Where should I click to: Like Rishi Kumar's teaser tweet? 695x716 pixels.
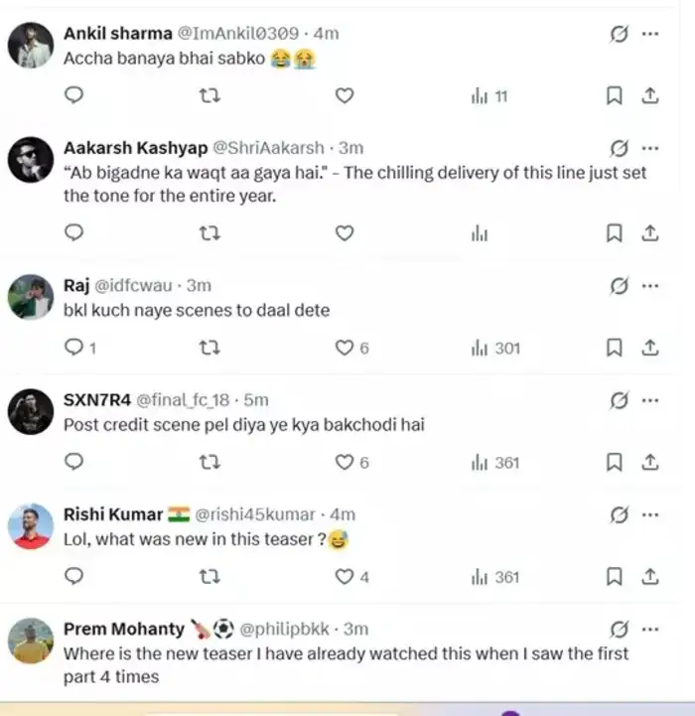point(345,576)
